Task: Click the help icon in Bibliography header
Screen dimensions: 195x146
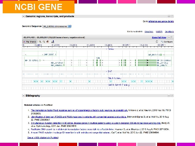Action: tap(172, 95)
